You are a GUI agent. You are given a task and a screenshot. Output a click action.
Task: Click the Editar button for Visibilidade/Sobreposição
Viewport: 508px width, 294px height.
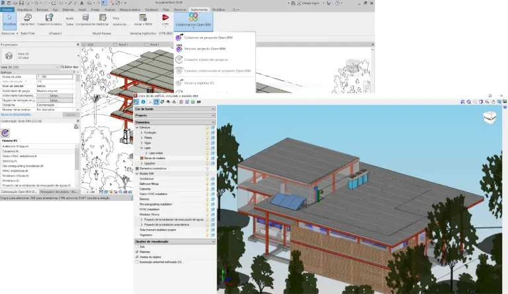pos(54,96)
